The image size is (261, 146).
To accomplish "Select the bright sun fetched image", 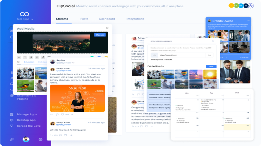I will [x=210, y=74].
